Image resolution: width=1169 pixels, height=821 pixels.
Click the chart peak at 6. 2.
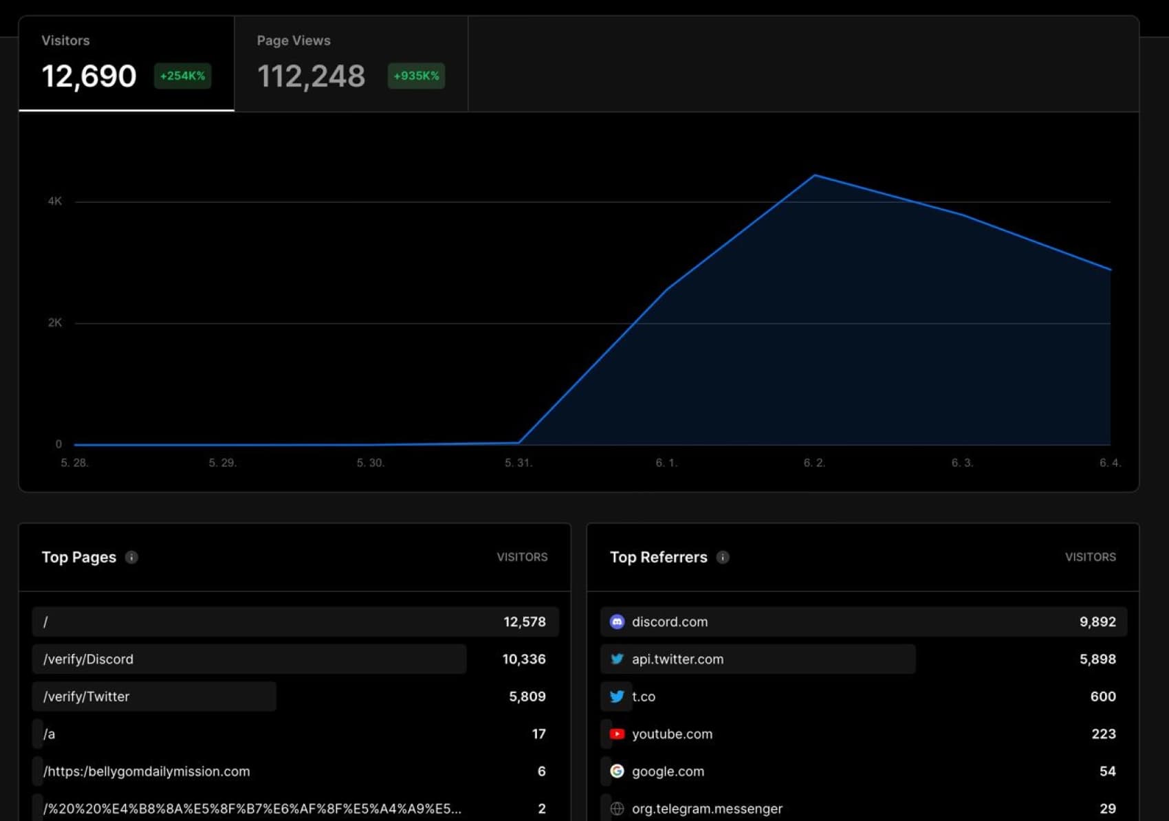coord(814,175)
